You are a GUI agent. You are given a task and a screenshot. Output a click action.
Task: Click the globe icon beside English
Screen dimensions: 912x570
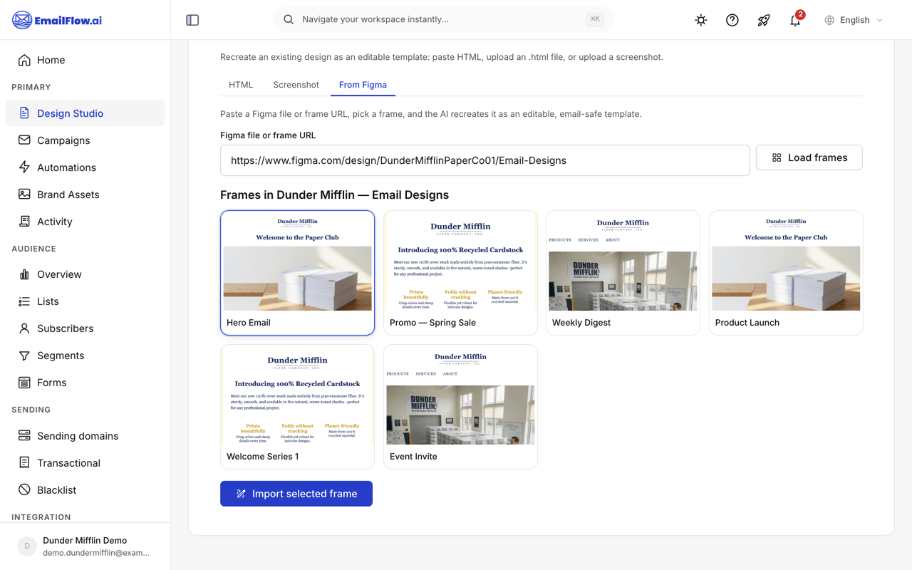coord(829,20)
